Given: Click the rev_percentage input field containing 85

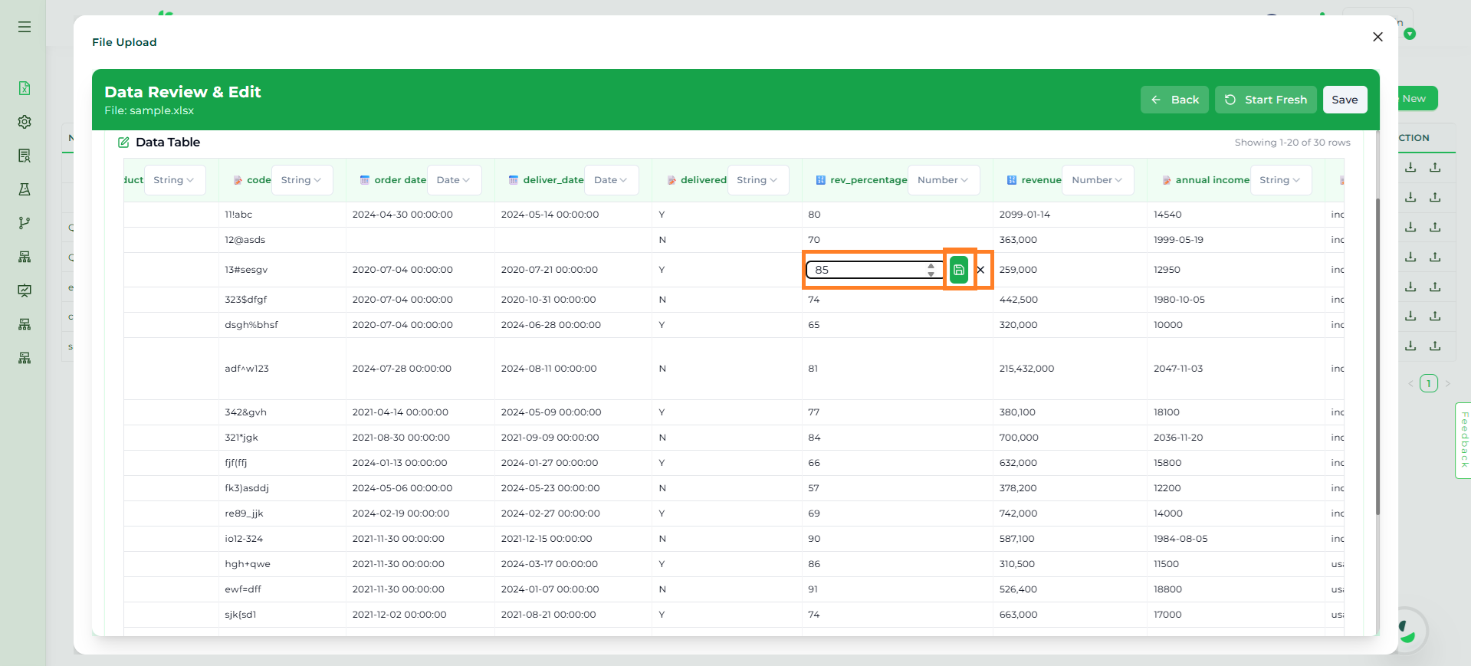Looking at the screenshot, I should [866, 270].
